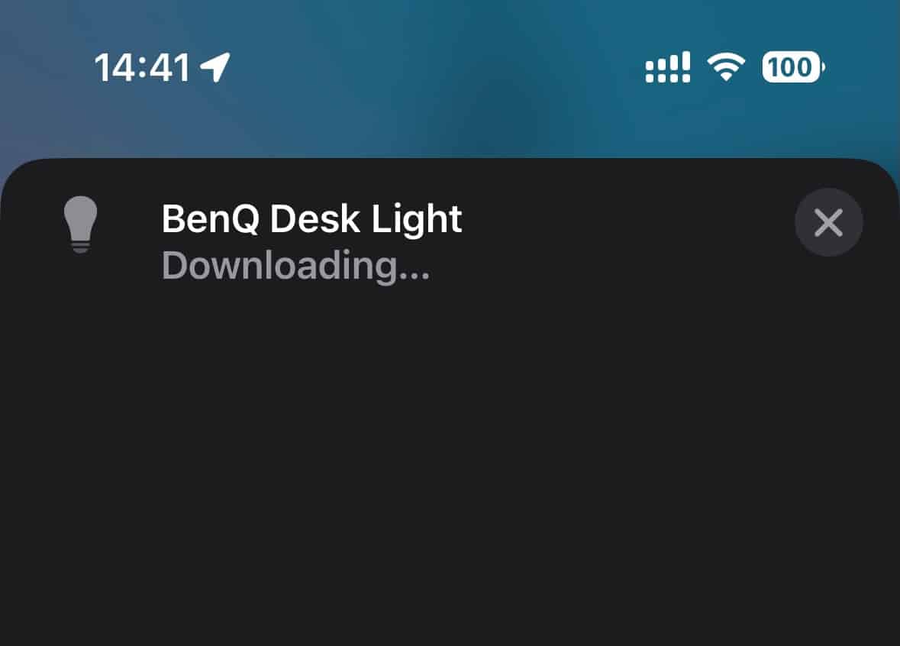
Task: Dismiss the BenQ Desk Light card
Action: (828, 222)
